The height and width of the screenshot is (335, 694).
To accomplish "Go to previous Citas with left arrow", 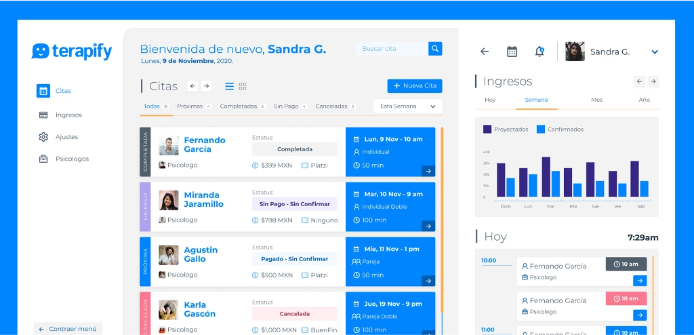I will [192, 86].
